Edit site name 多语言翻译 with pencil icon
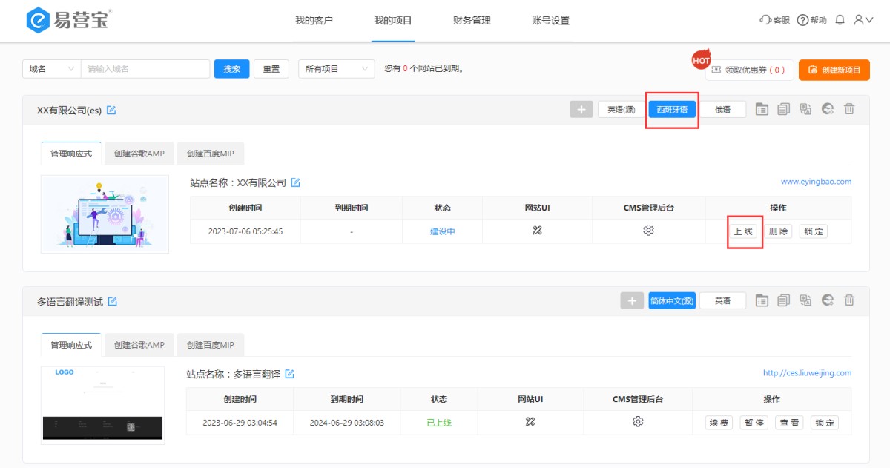 point(290,374)
